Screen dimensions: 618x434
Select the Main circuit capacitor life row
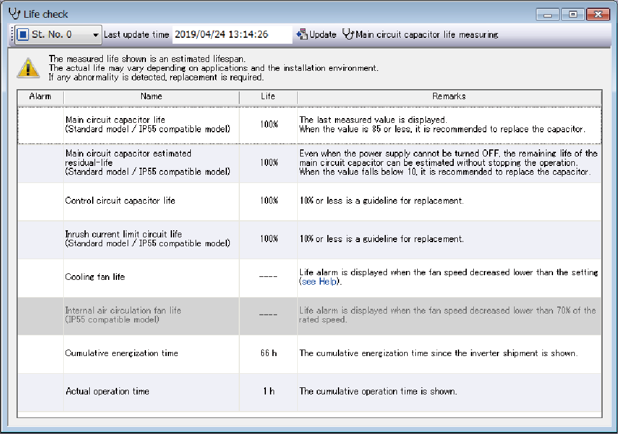pos(148,125)
